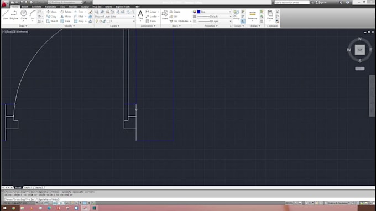
Task: Click Edit Attributes
Action: (179, 22)
